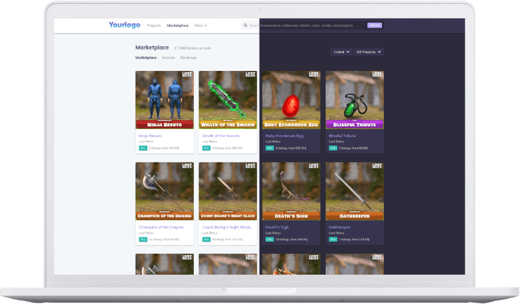This screenshot has width=520, height=304.
Task: Click the Buy button for Champion of the Enigma
Action: pos(143,240)
